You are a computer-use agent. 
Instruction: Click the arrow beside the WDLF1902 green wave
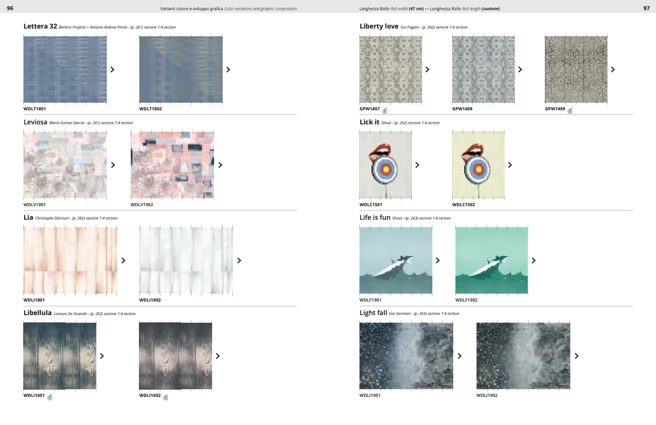click(x=534, y=260)
